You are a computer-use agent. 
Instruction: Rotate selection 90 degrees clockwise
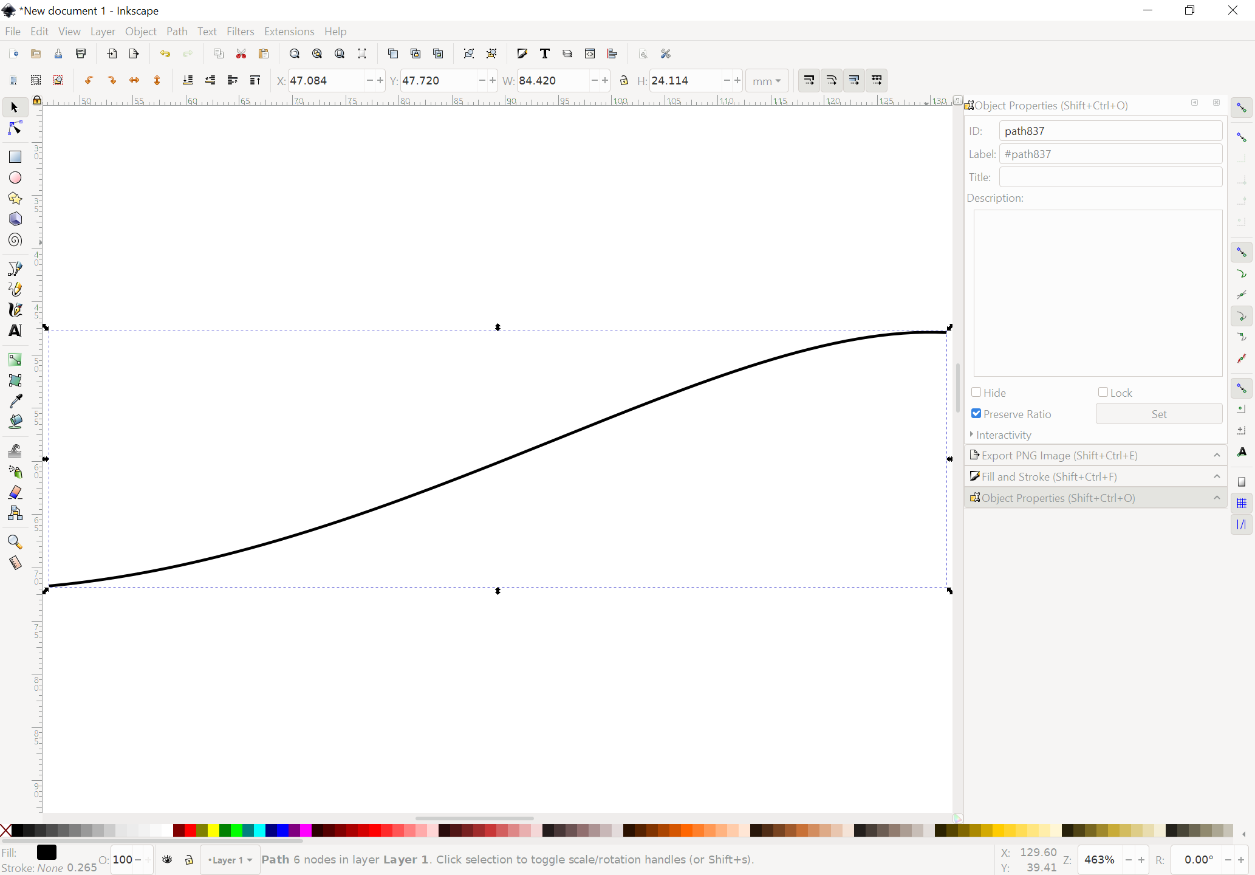(112, 80)
